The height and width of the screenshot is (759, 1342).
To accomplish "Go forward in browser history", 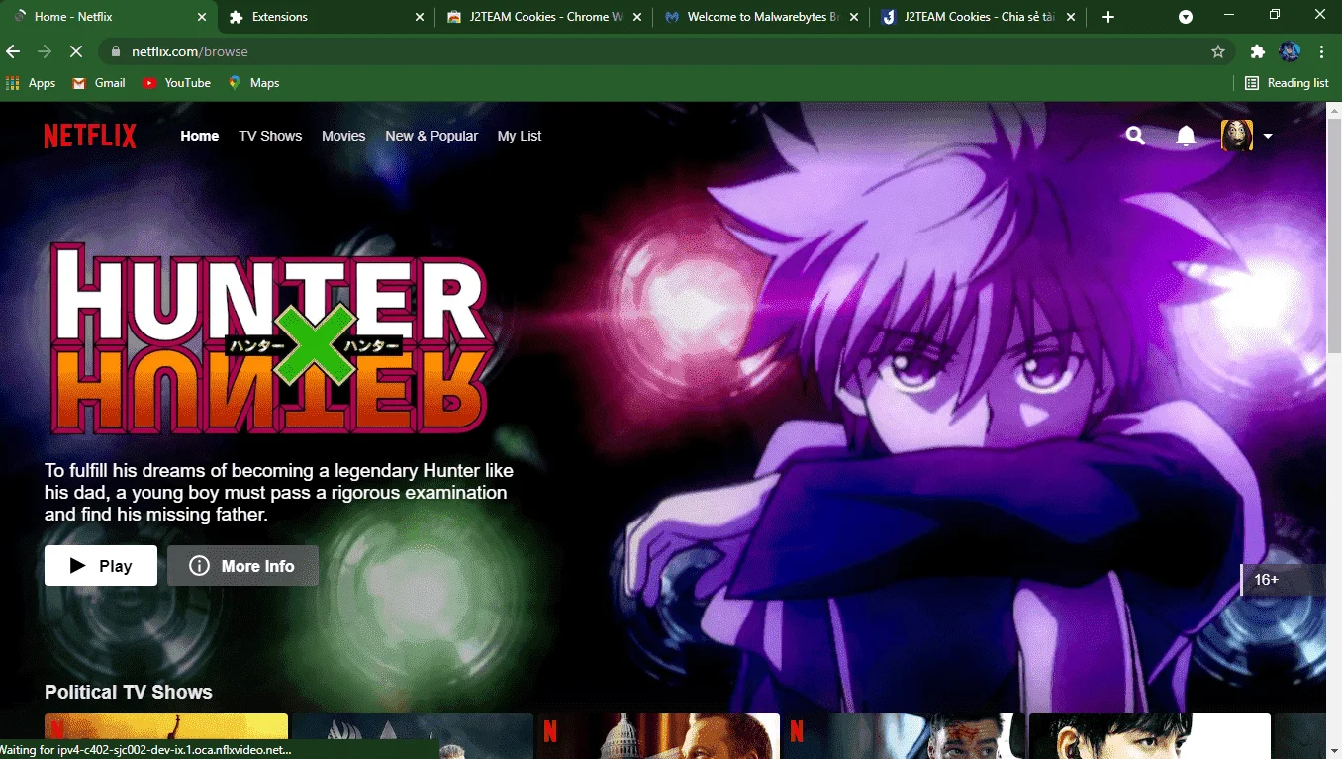I will click(45, 51).
